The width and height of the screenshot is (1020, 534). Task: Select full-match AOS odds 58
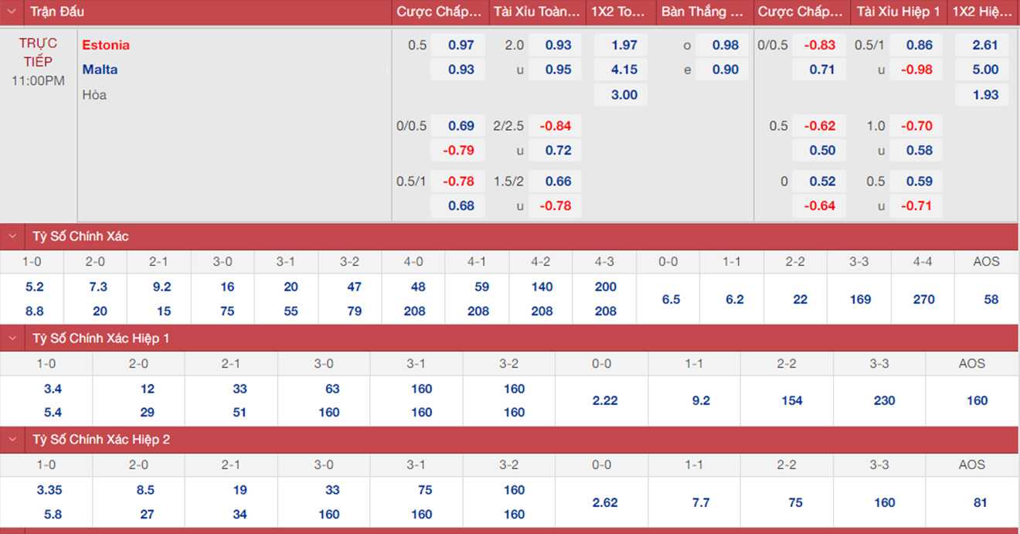click(991, 299)
